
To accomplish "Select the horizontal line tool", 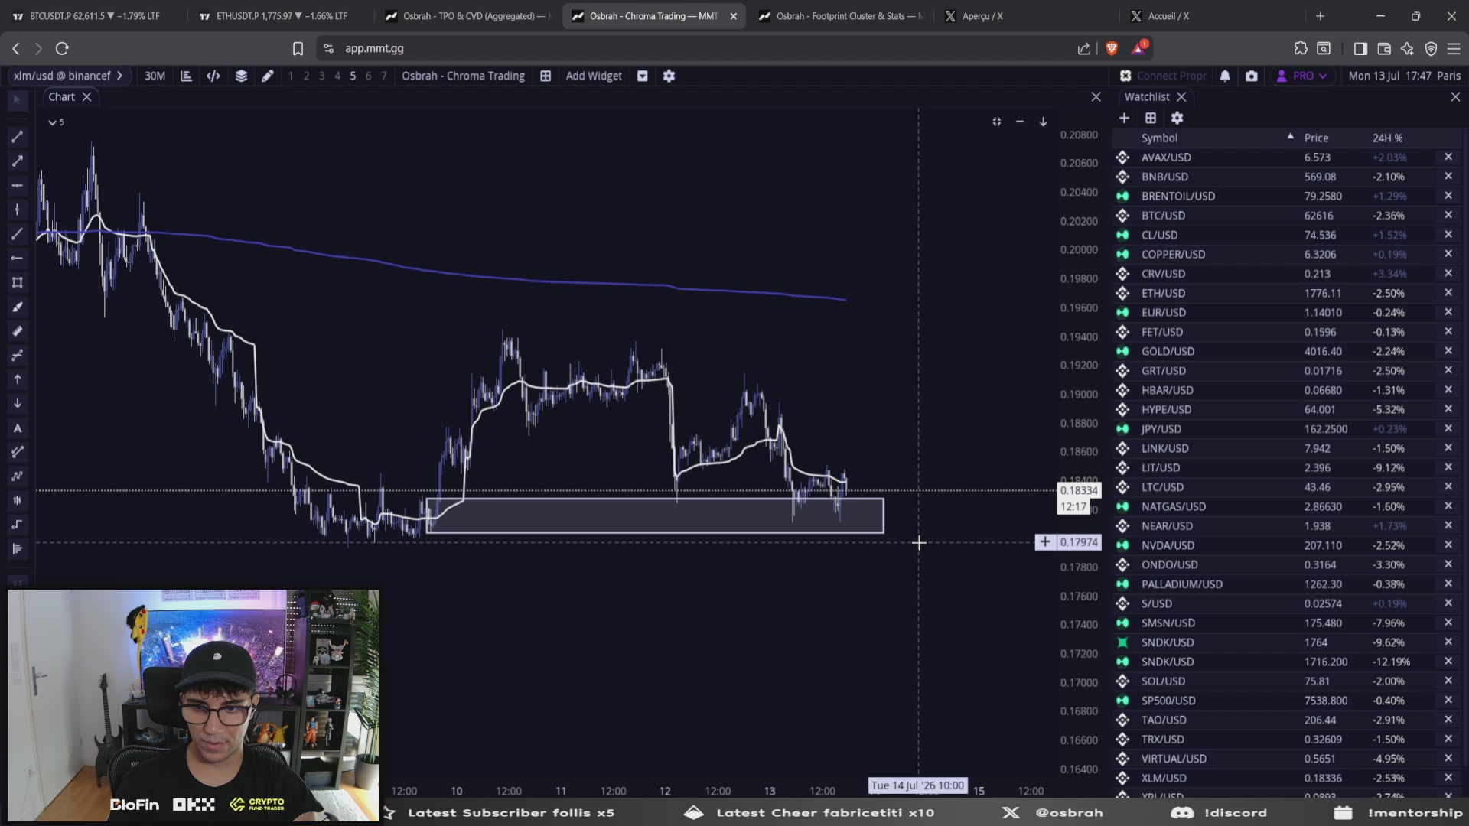I will 17,186.
